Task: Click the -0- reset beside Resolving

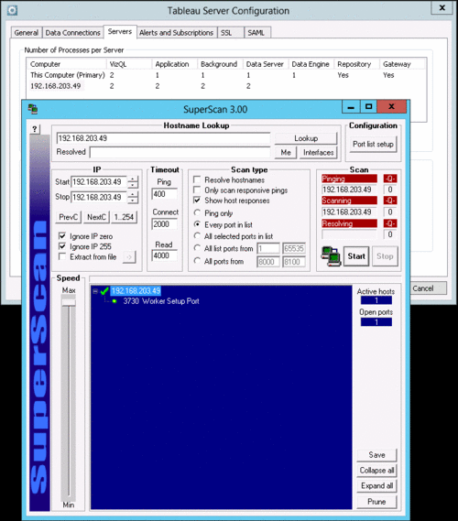Action: coord(390,223)
